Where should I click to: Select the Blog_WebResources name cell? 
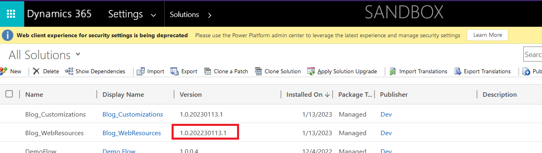(x=54, y=133)
